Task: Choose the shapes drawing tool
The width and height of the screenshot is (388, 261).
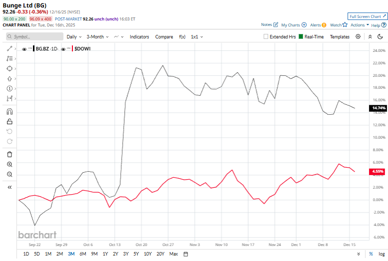Action: point(9,68)
